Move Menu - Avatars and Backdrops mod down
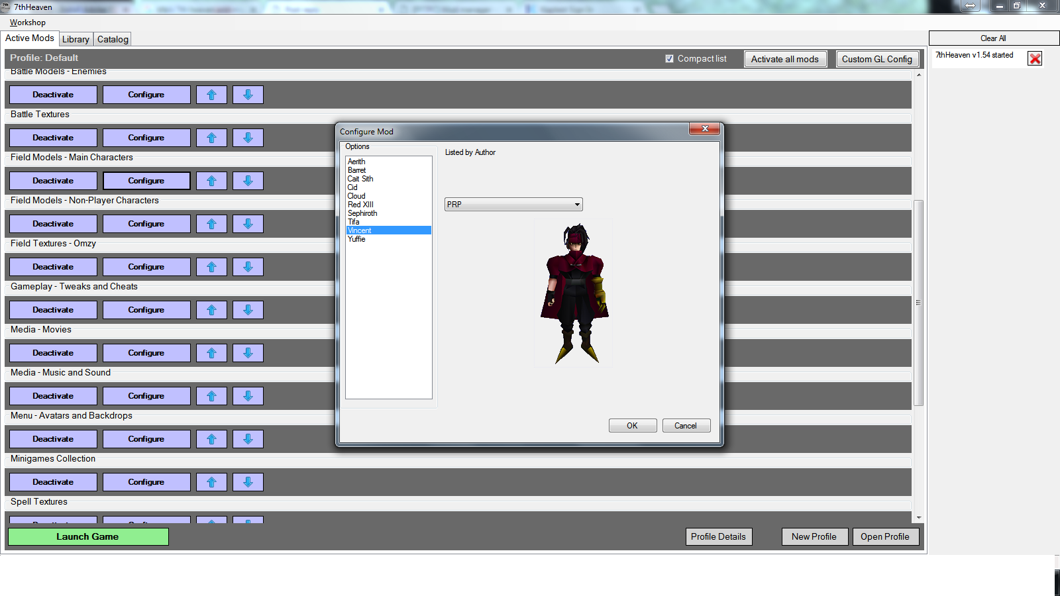Image resolution: width=1060 pixels, height=596 pixels. click(248, 439)
